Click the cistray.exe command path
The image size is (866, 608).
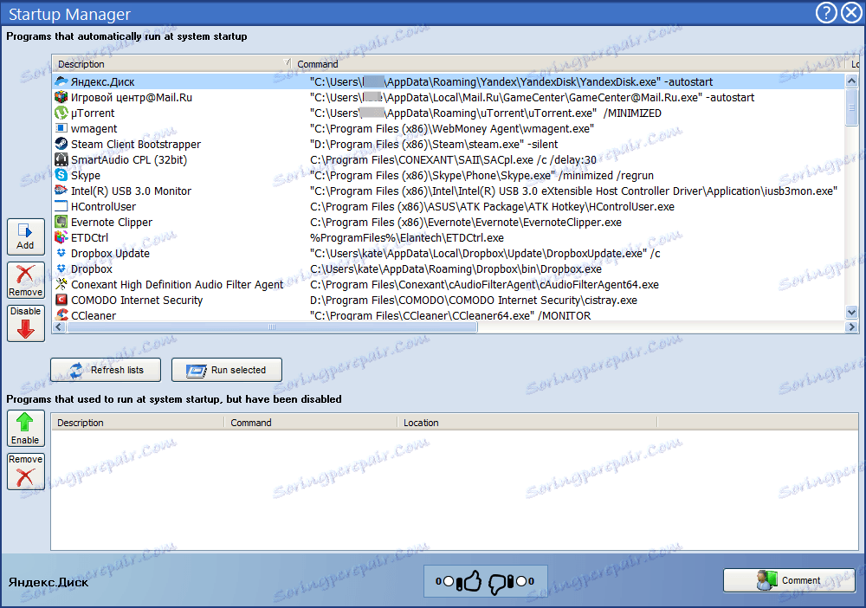pos(474,300)
